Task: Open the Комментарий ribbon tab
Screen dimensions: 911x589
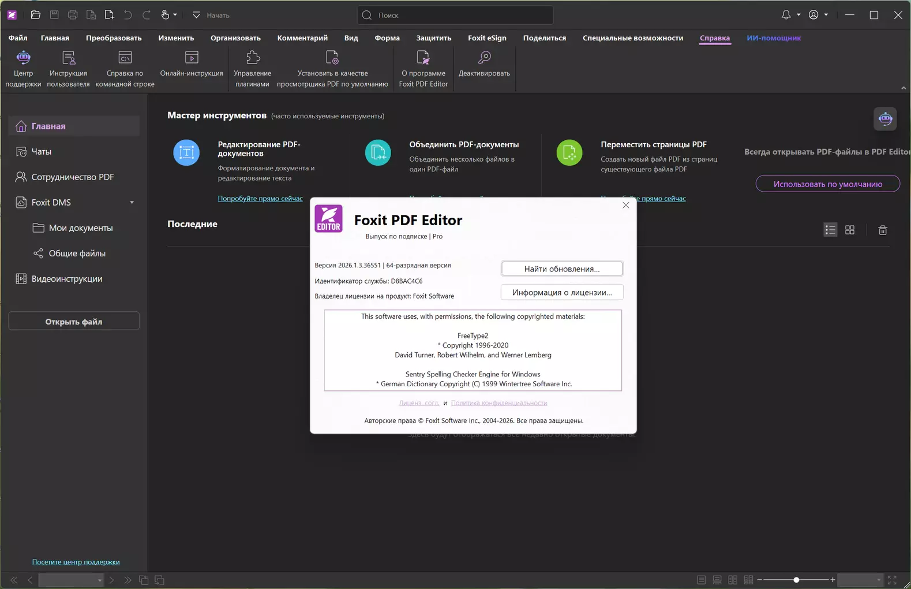Action: pyautogui.click(x=302, y=38)
